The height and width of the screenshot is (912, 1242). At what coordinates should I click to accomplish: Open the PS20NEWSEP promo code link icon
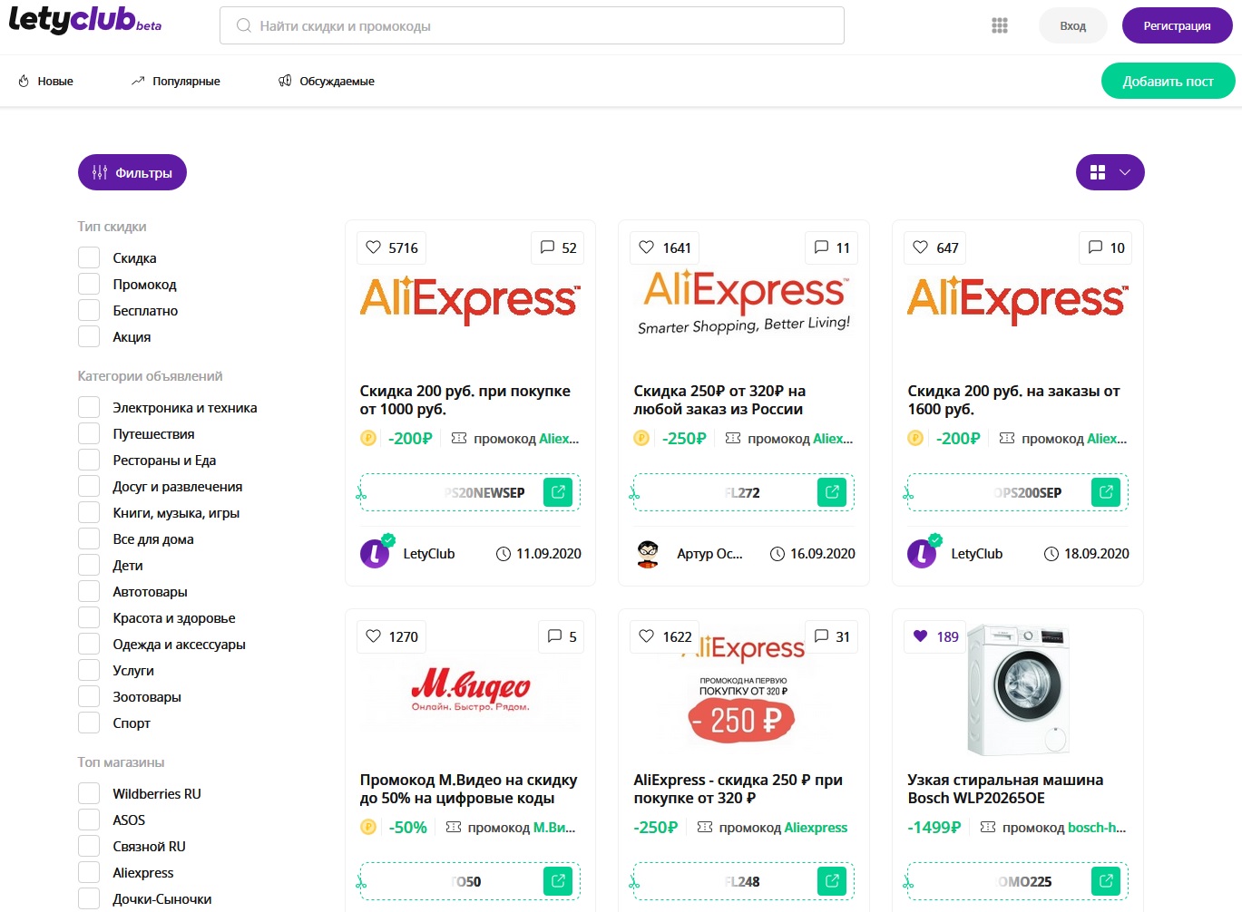[x=558, y=492]
